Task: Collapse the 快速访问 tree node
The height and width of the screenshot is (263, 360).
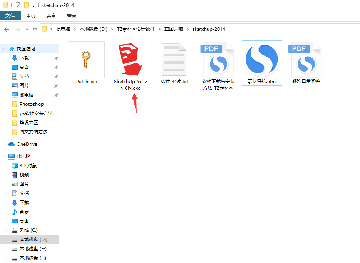Action: [3, 48]
